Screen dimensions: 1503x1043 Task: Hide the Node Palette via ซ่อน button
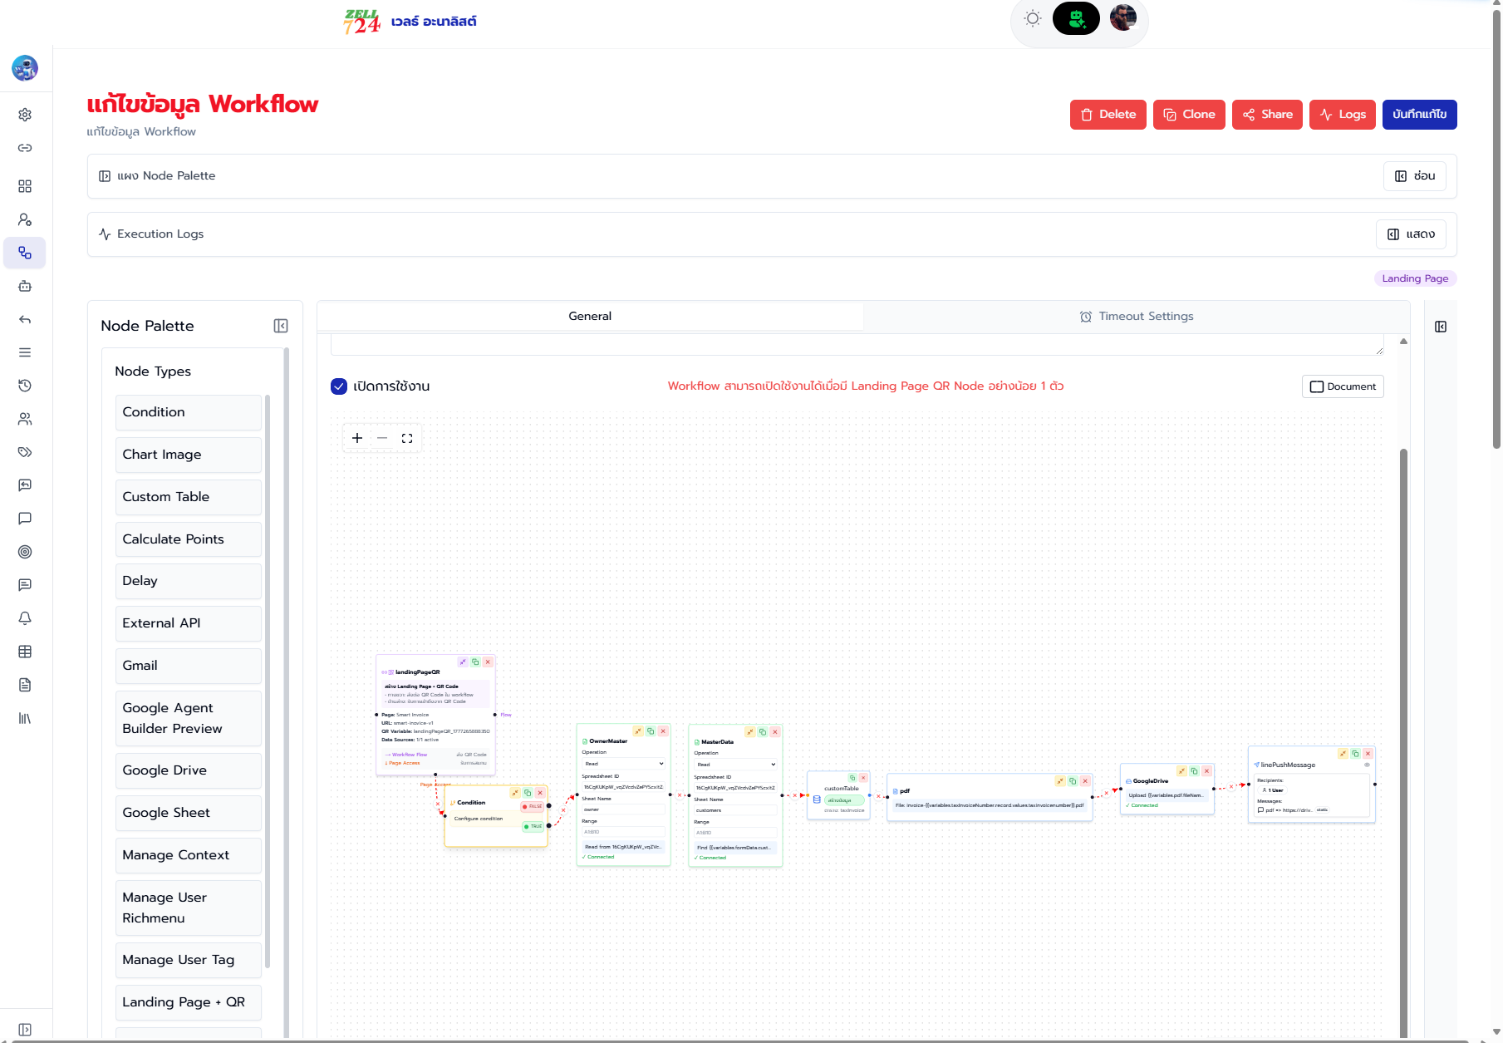coord(1415,176)
